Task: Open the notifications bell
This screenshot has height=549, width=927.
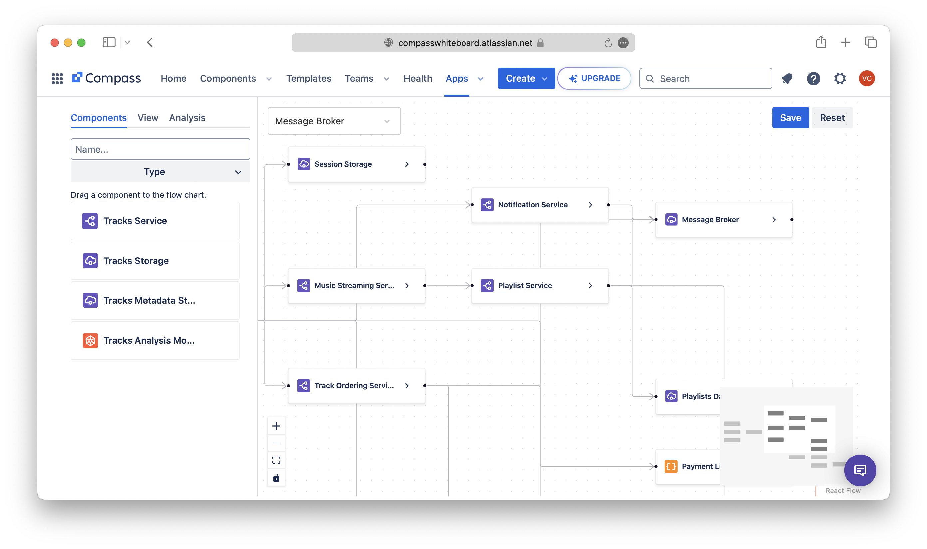Action: coord(787,78)
